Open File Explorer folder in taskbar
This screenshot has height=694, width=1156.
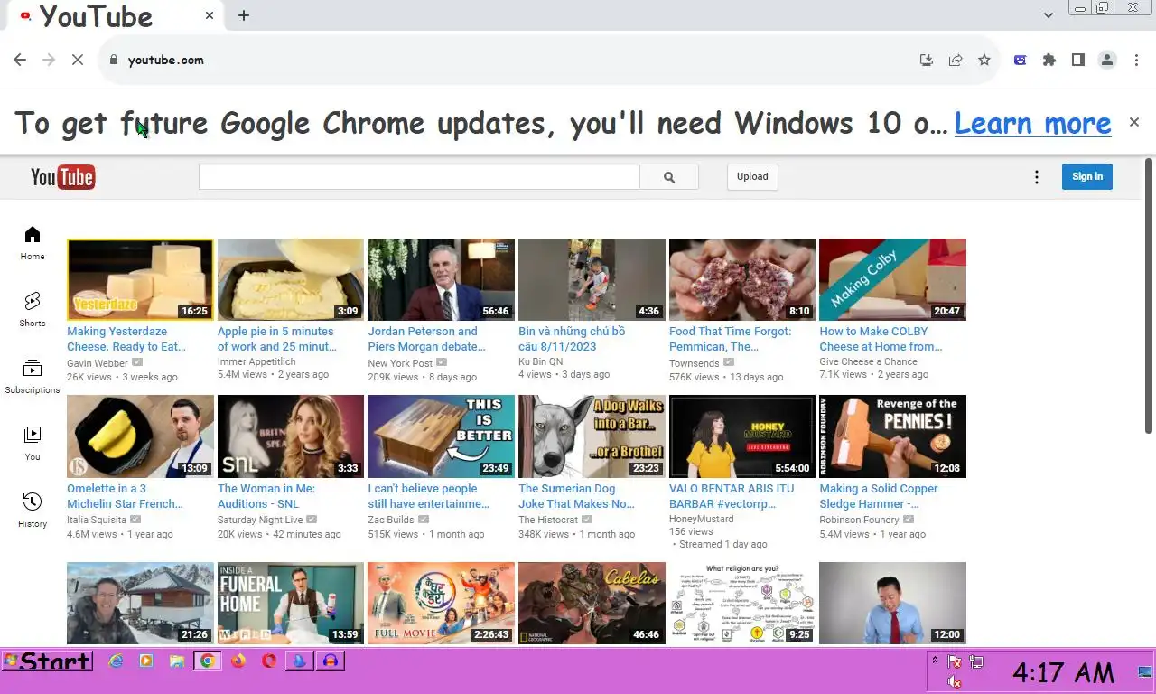coord(177,661)
